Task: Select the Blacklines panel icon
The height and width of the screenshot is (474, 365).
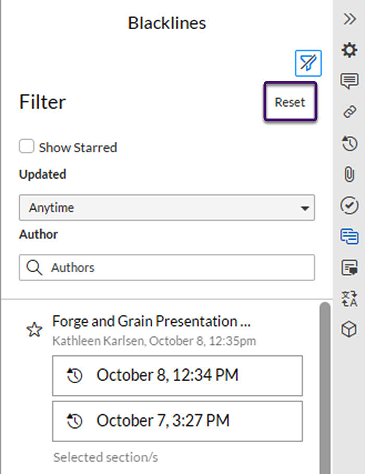Action: click(x=349, y=236)
